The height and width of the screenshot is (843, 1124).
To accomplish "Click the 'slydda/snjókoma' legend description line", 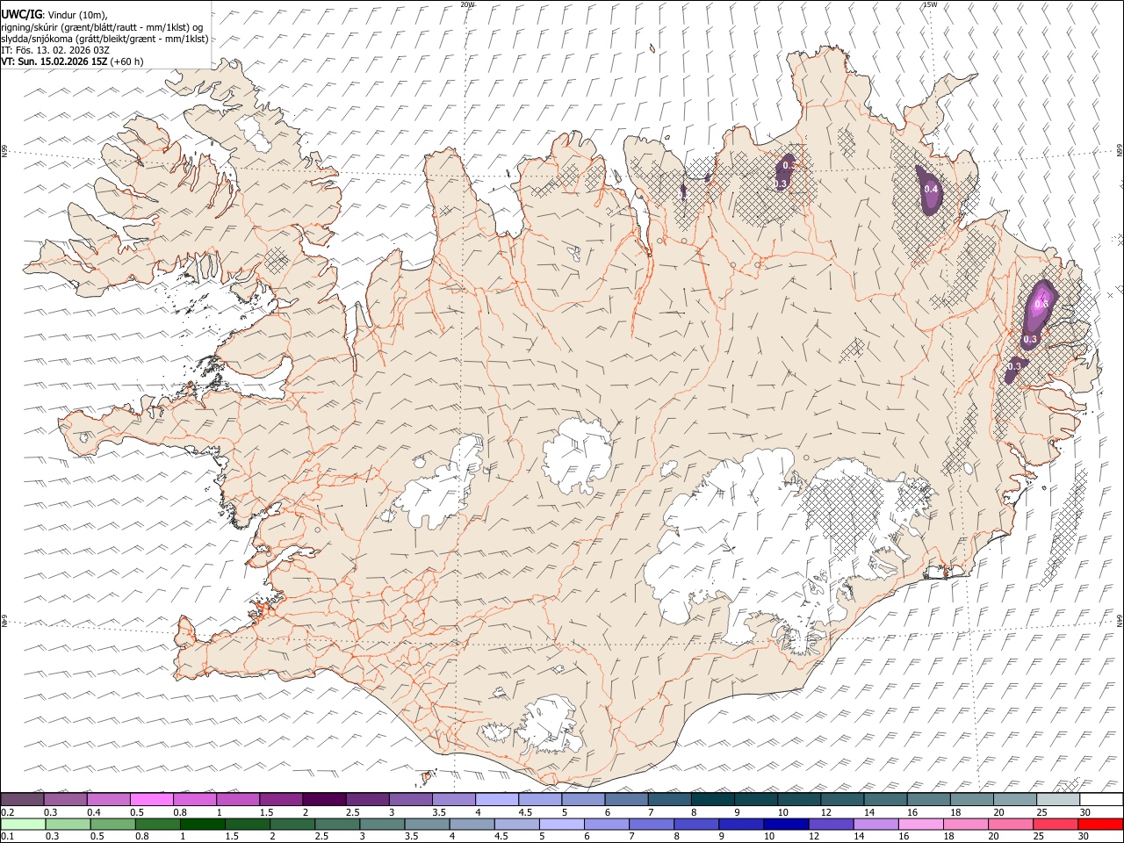I will (x=104, y=39).
